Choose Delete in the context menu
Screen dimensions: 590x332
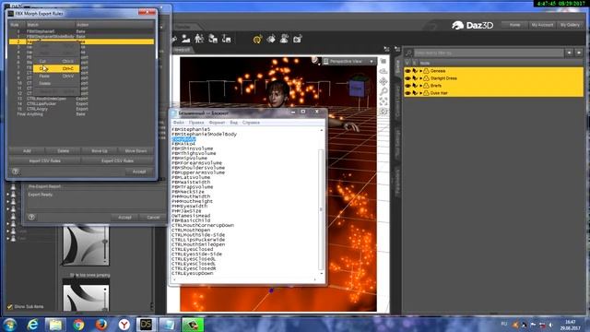point(56,83)
